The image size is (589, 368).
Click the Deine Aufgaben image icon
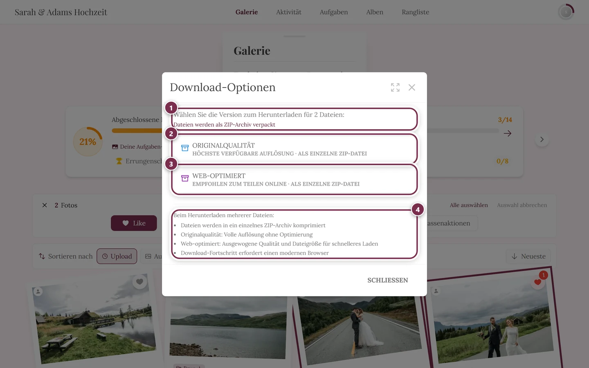(x=115, y=147)
